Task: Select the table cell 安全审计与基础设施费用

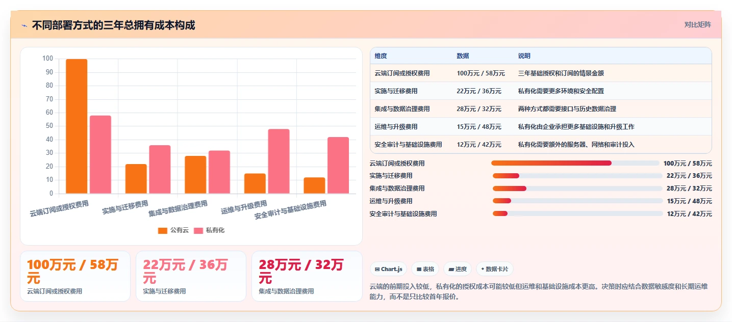Action: [x=408, y=145]
